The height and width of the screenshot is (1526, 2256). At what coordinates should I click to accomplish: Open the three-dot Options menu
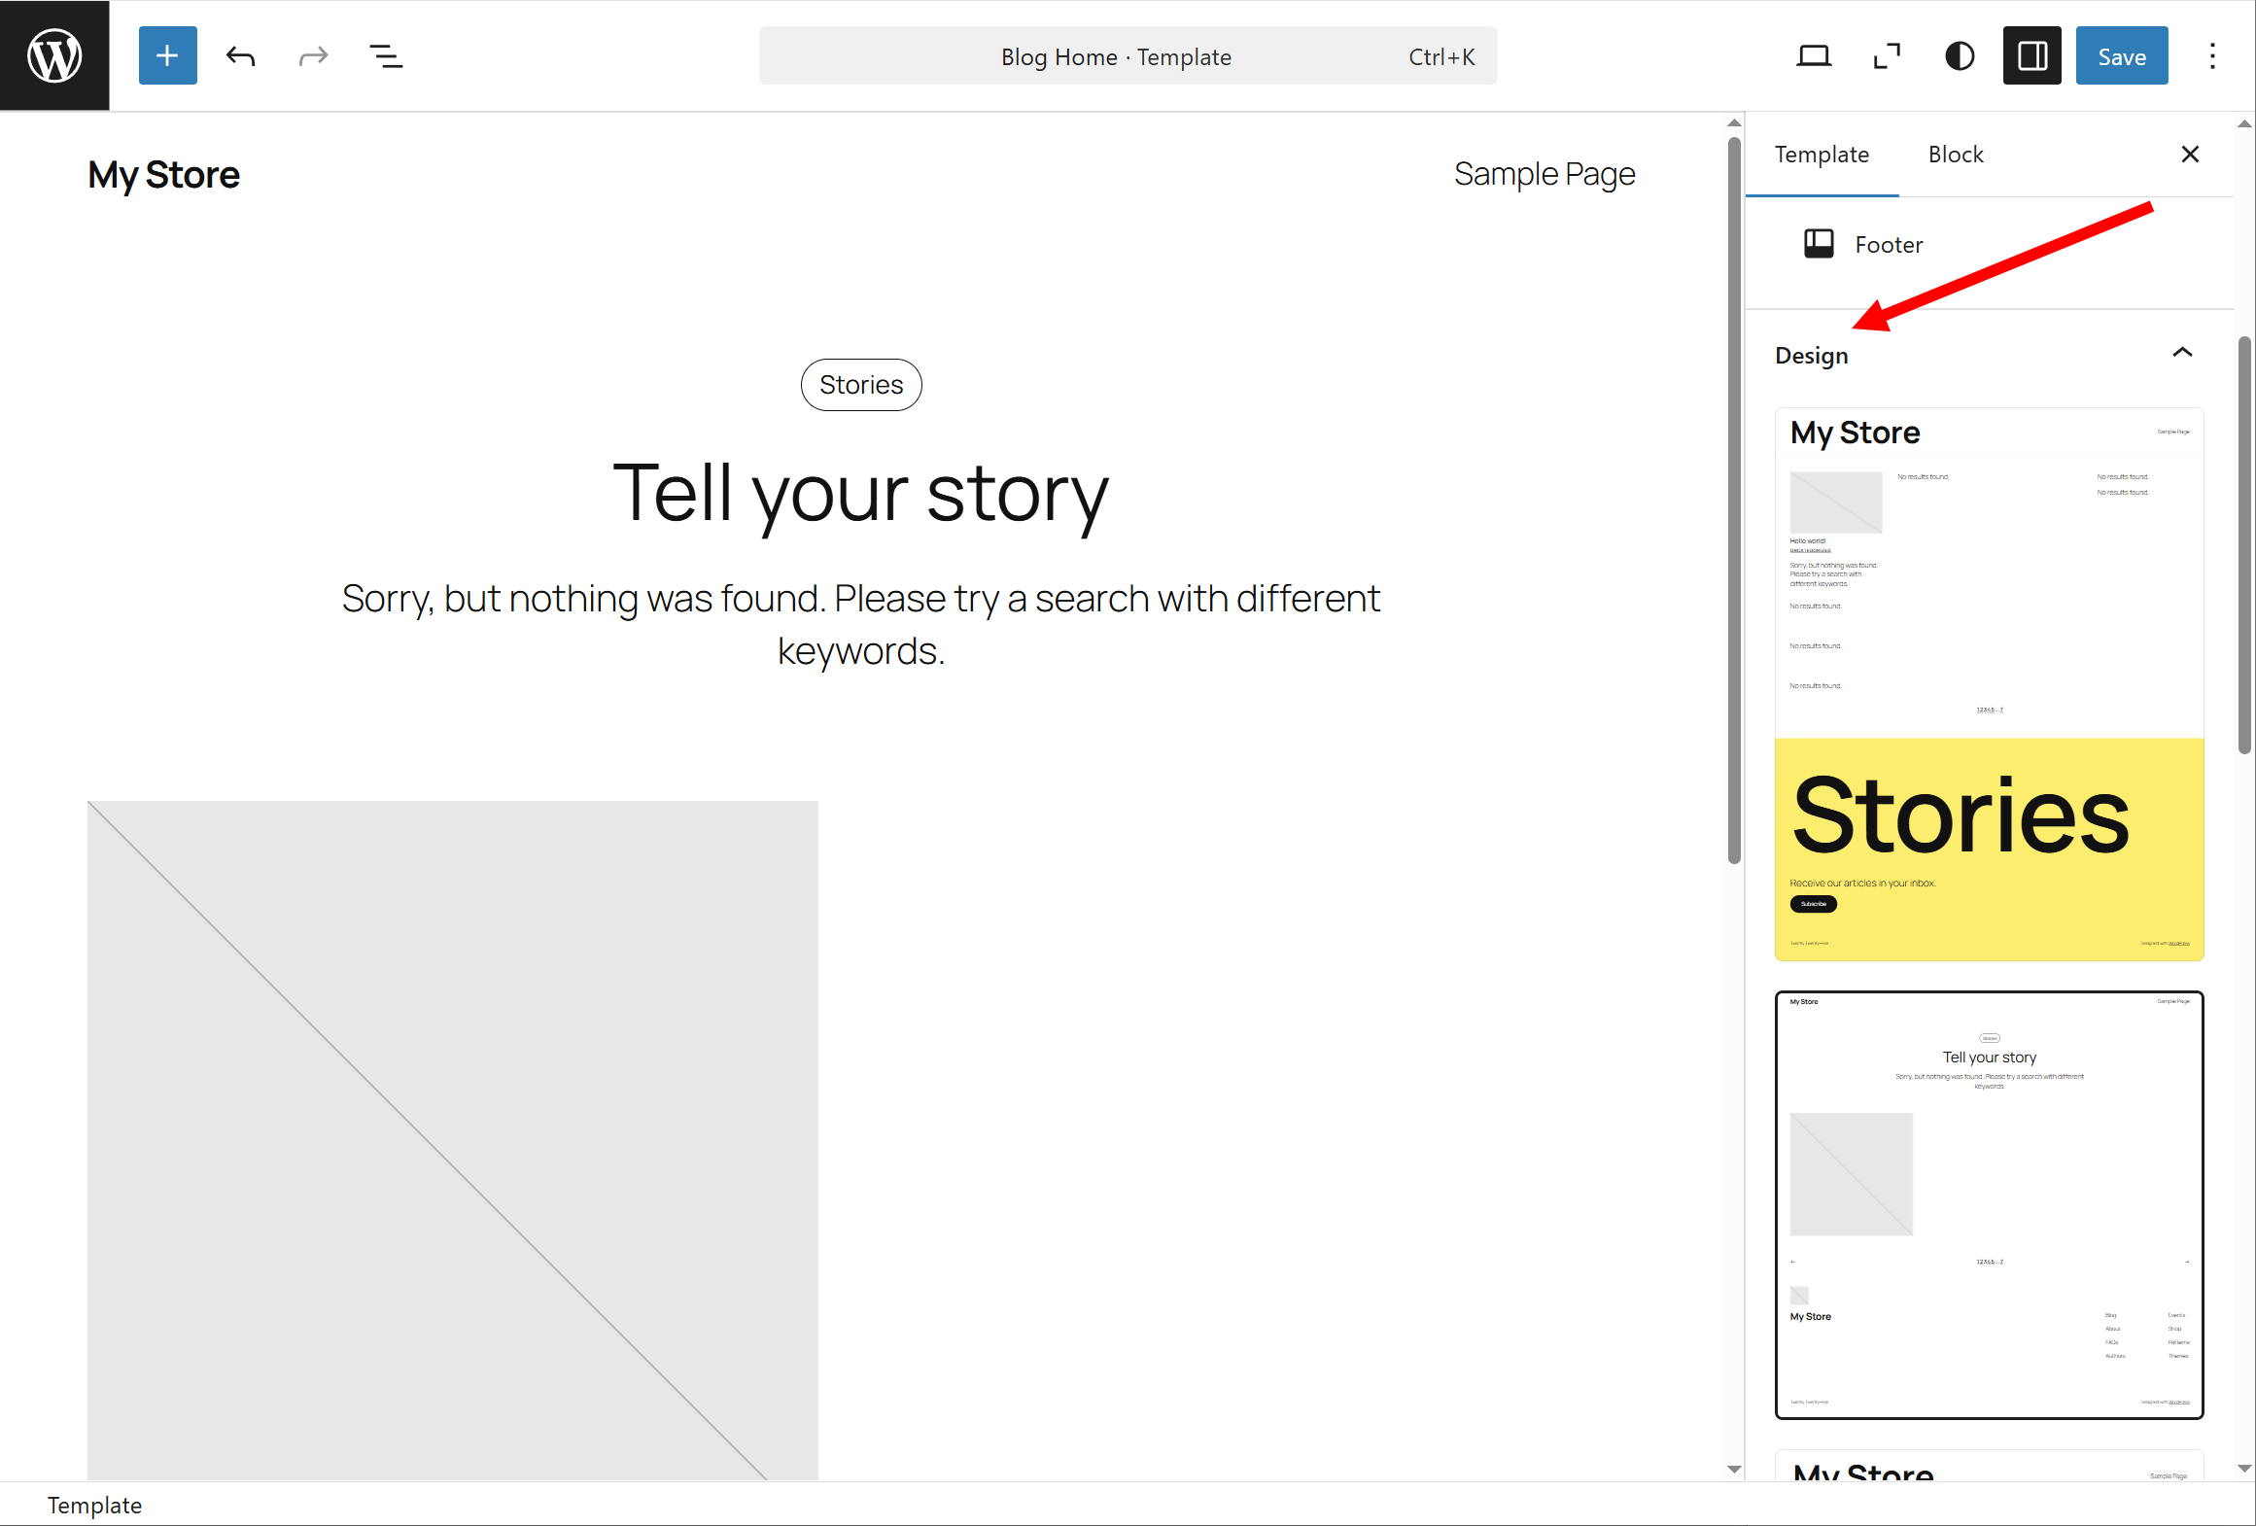tap(2212, 56)
